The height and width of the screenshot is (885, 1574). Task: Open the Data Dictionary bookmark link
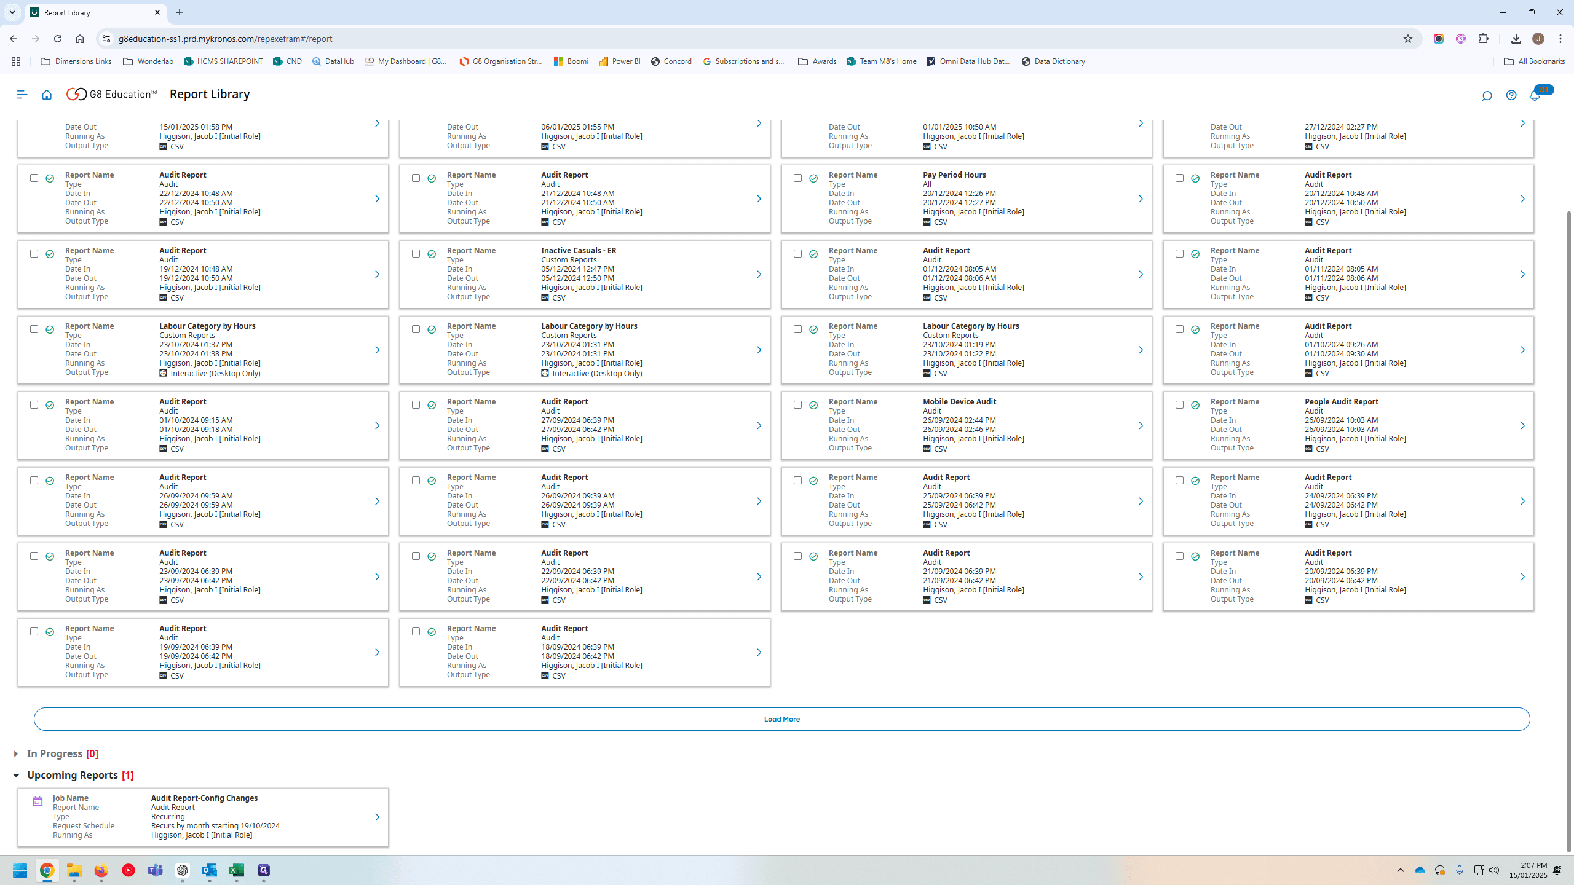tap(1053, 61)
